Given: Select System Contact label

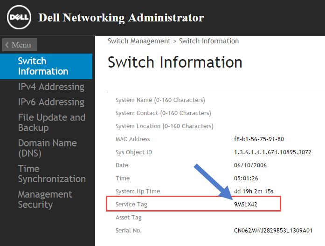Looking at the screenshot, I should 163,113.
